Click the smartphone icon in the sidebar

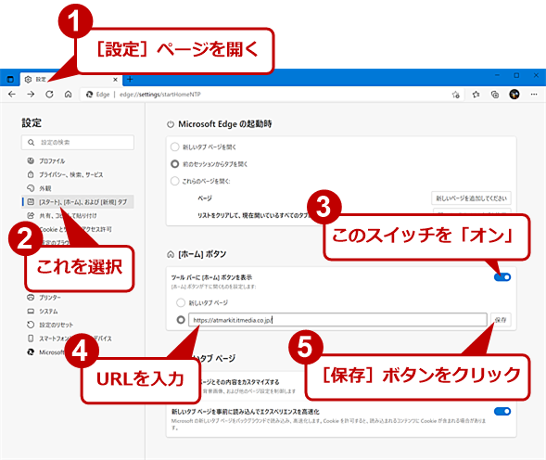[31, 339]
